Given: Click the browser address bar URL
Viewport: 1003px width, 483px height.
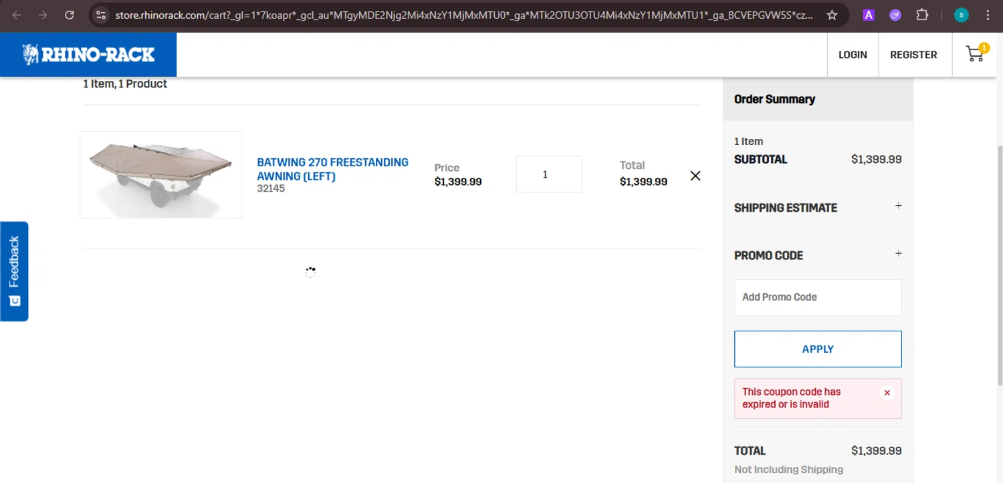Looking at the screenshot, I should click(x=464, y=15).
